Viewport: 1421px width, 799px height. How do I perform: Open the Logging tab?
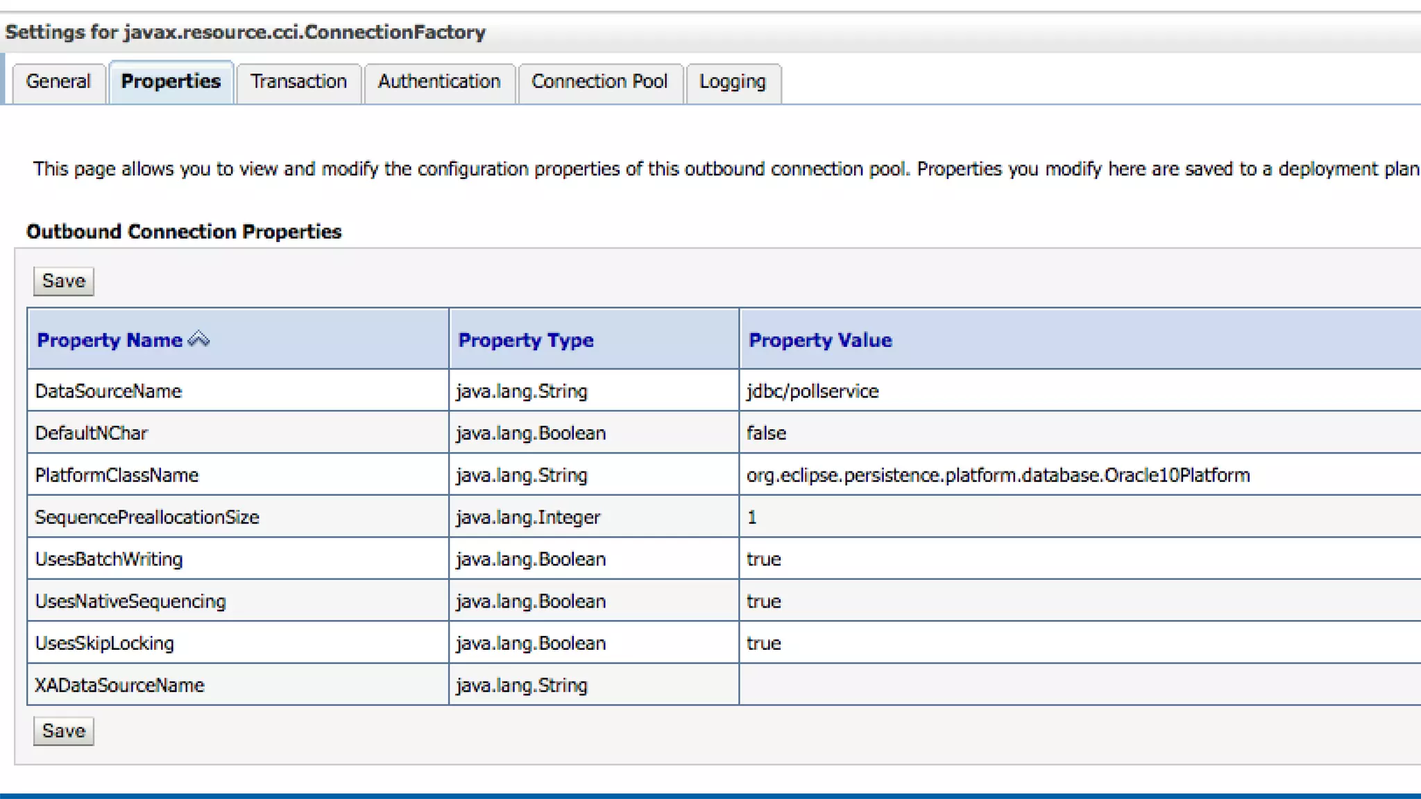[732, 82]
